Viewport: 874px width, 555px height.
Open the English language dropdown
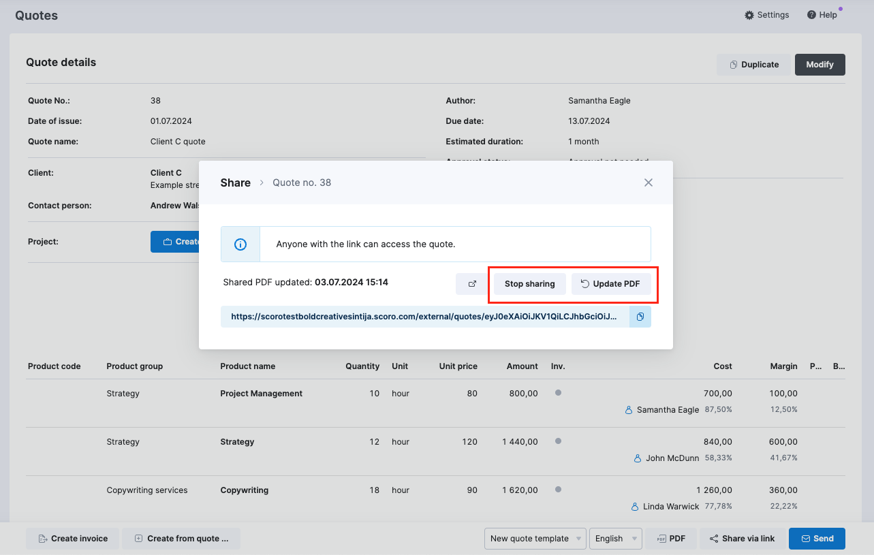[616, 539]
